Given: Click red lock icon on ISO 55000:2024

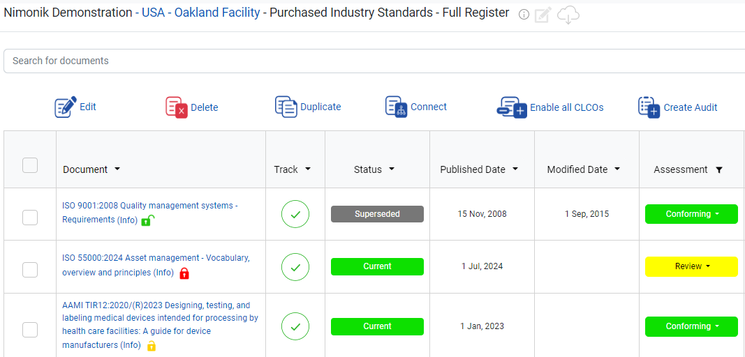Looking at the screenshot, I should point(184,273).
